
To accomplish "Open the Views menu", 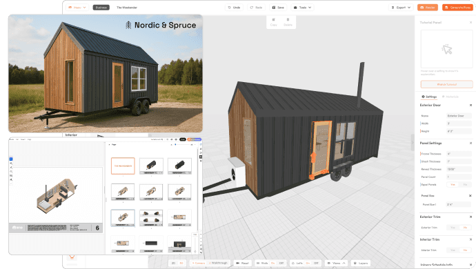I will (x=336, y=263).
